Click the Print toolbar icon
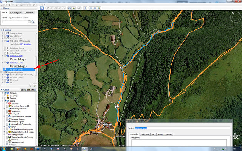The width and height of the screenshot is (242, 151). [95, 8]
